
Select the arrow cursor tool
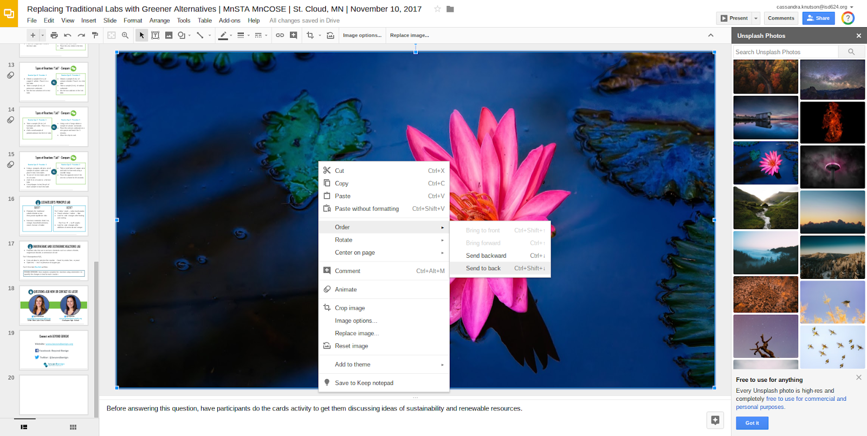[142, 35]
